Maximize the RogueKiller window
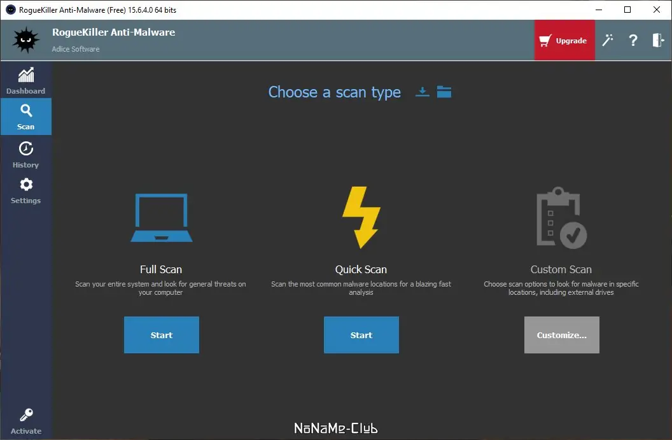 tap(627, 10)
